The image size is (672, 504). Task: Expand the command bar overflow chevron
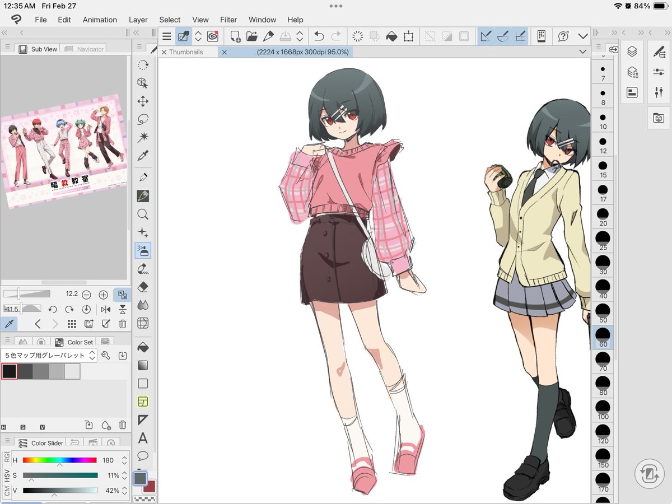583,36
